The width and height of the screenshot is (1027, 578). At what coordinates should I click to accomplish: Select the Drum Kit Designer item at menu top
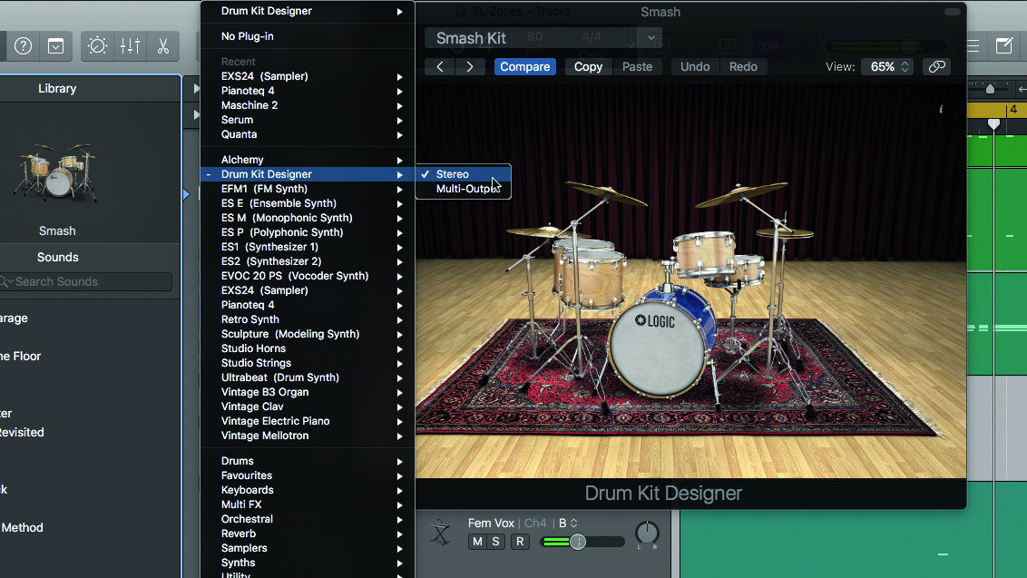308,11
